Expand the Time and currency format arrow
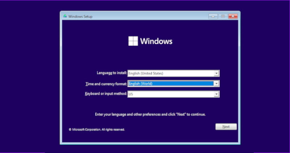Screen dimensions: 290x153 click(x=217, y=84)
